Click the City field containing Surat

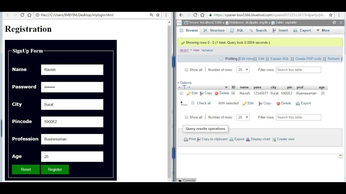click(x=72, y=104)
